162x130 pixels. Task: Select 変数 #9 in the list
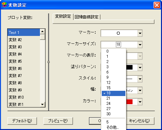24,90
